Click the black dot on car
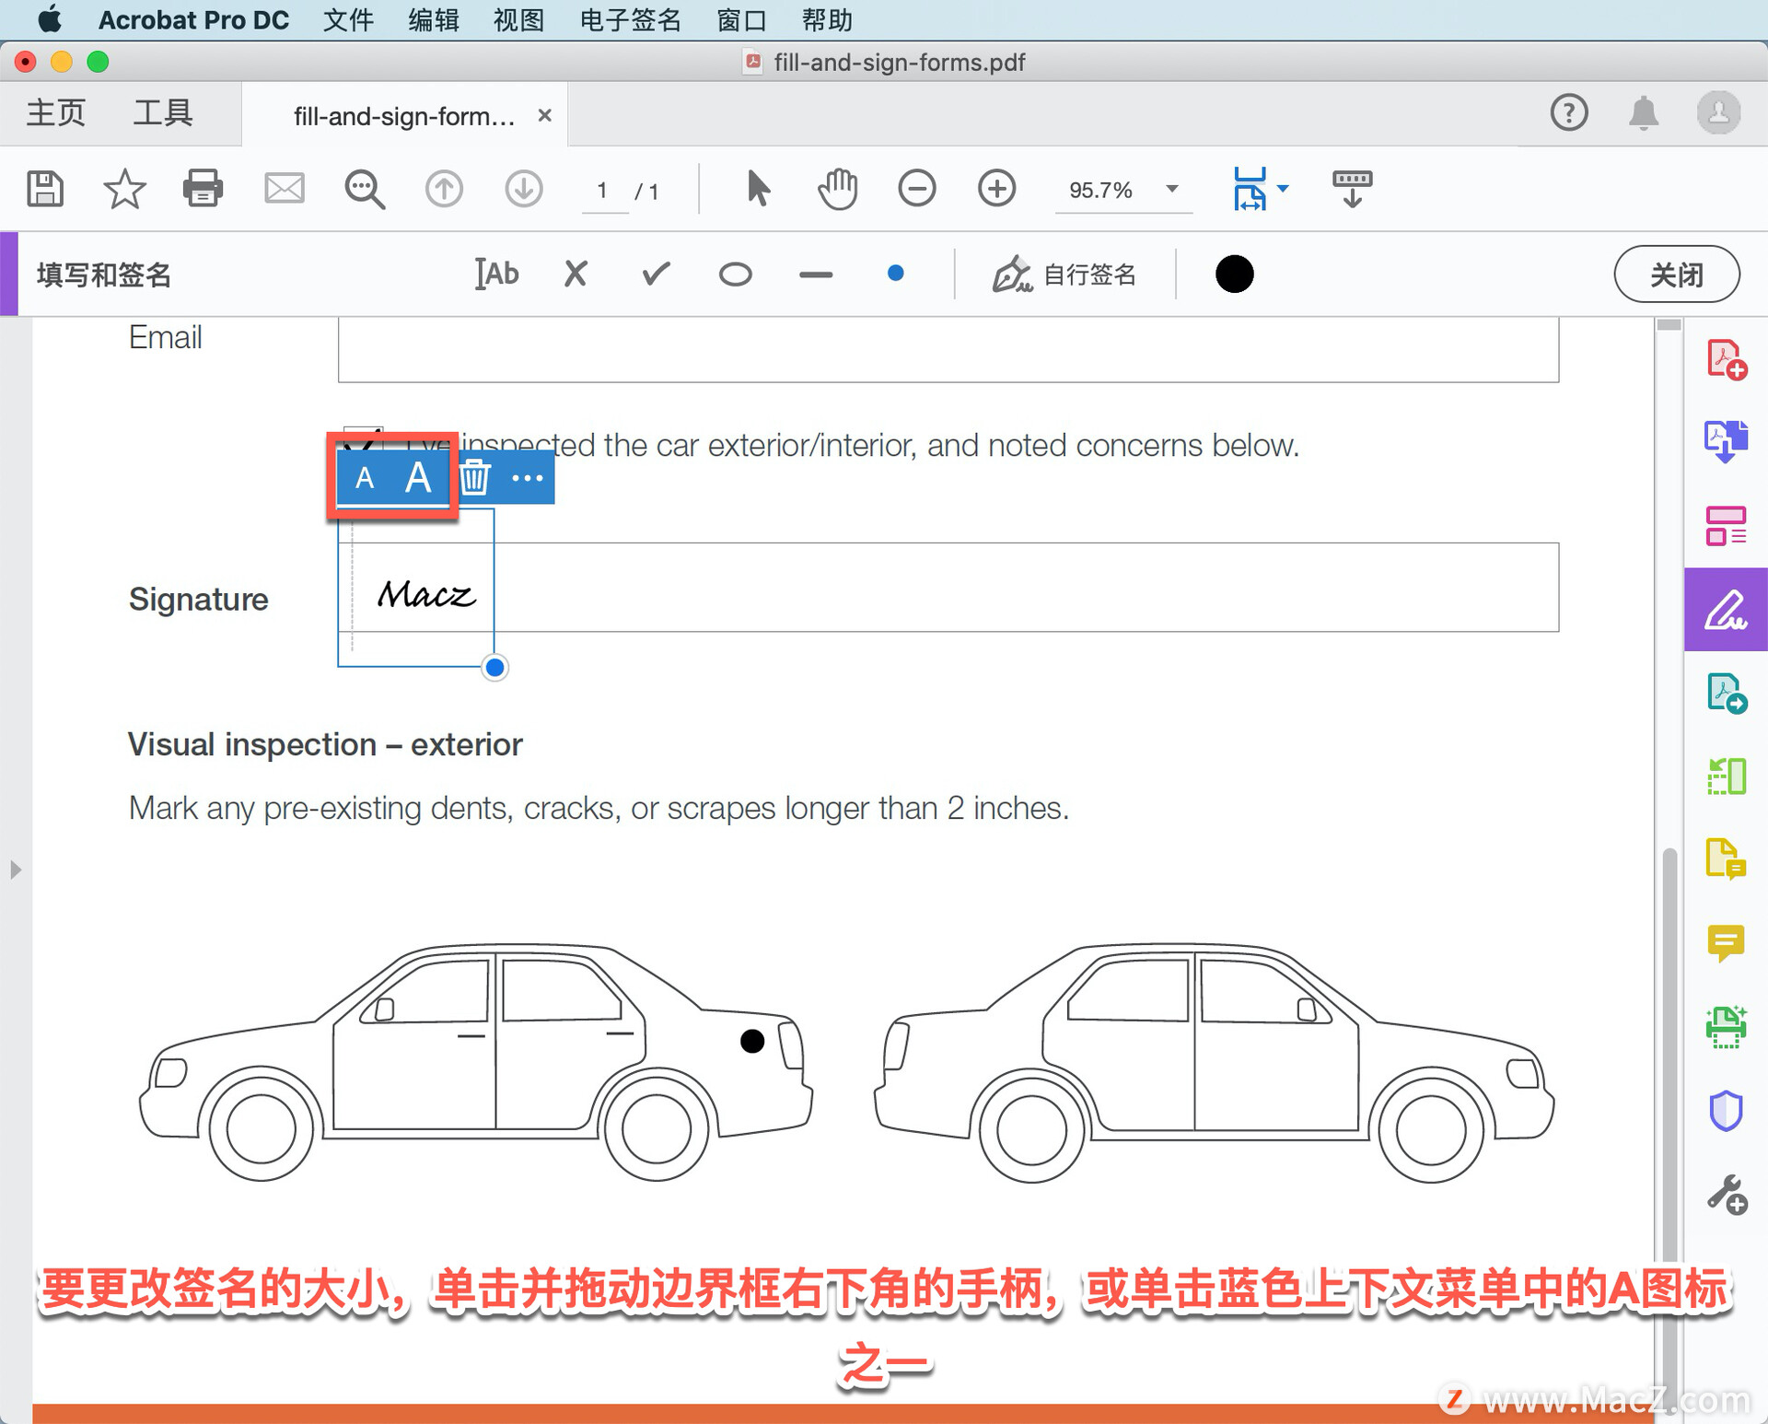 coord(752,1041)
